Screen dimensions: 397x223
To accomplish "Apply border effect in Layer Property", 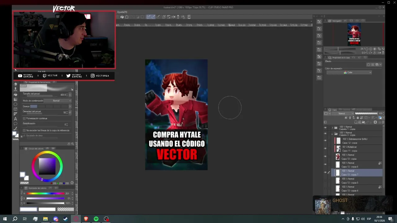I will click(x=368, y=65).
